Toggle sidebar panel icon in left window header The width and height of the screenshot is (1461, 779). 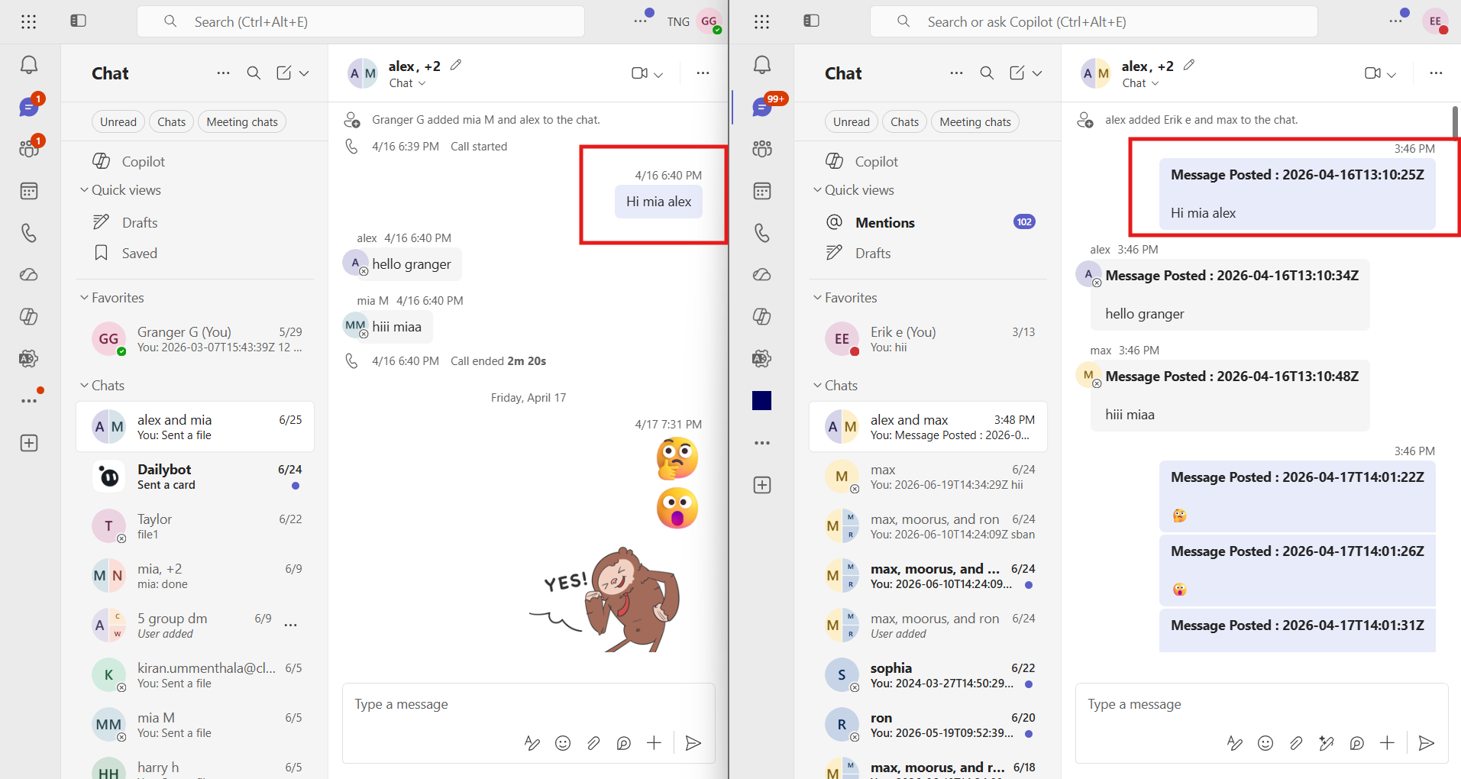(78, 21)
